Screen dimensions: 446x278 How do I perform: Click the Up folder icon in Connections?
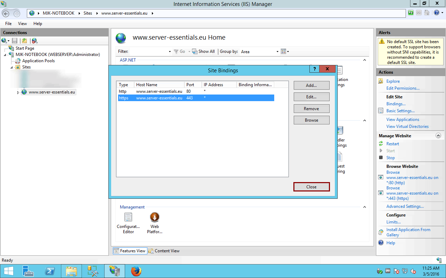click(24, 41)
